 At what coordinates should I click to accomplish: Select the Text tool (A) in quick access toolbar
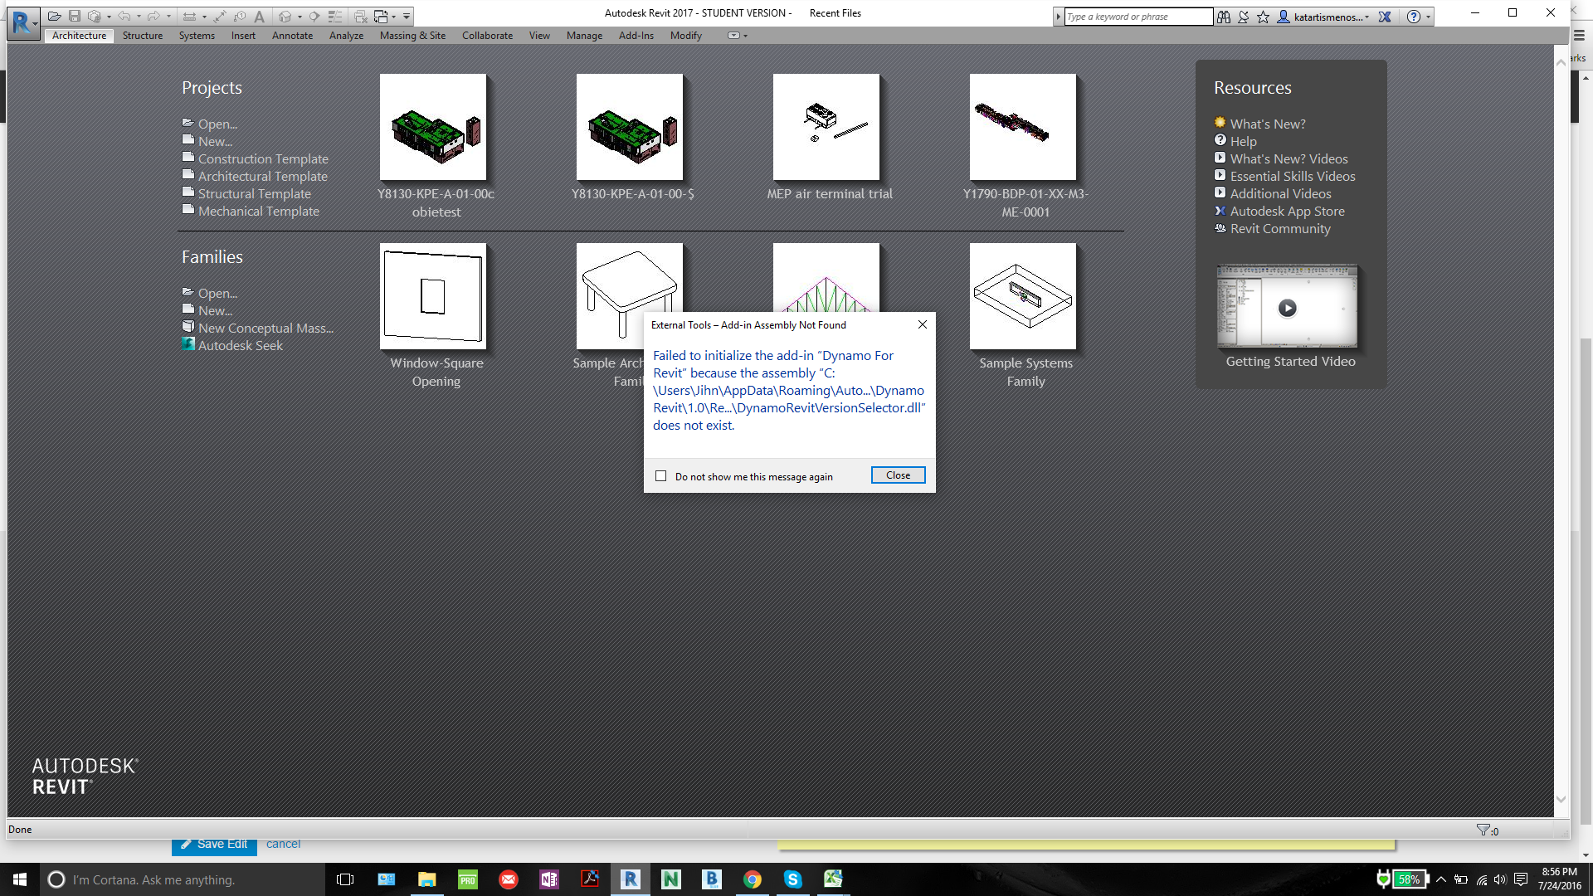click(x=260, y=16)
